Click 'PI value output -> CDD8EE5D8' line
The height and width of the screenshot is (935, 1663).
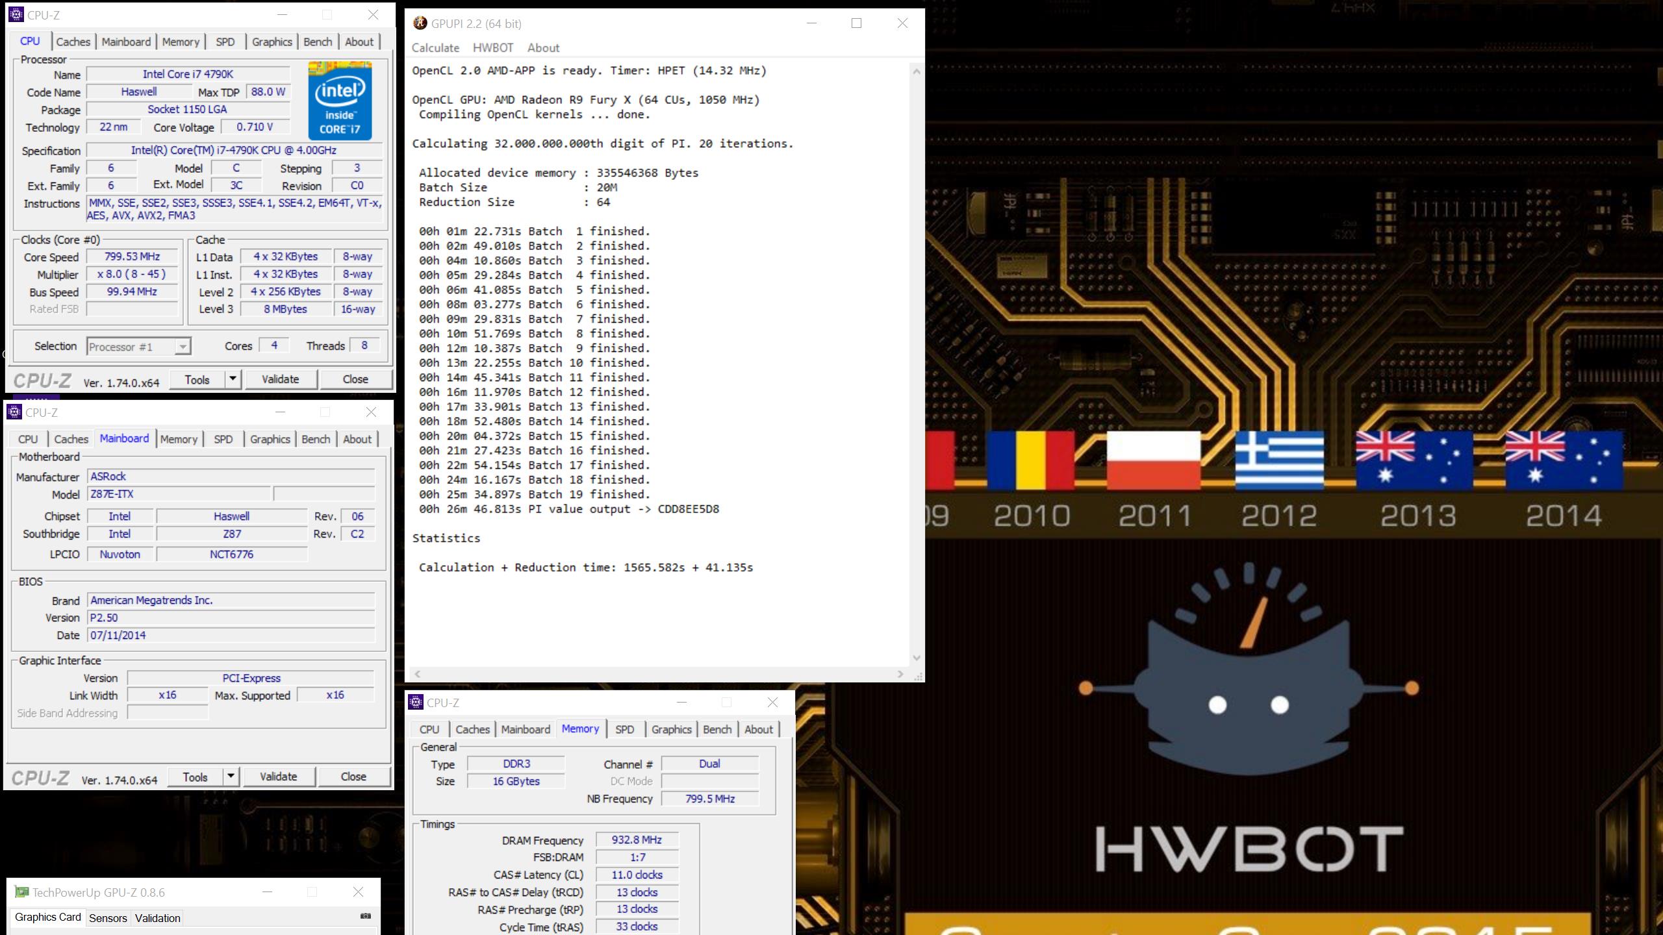tap(569, 509)
